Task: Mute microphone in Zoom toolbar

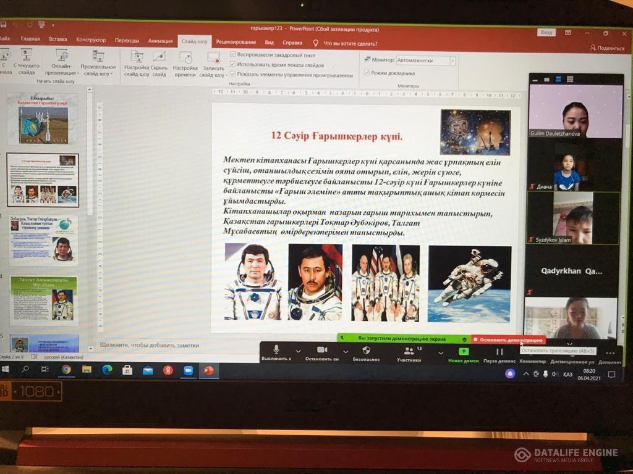Action: point(276,350)
